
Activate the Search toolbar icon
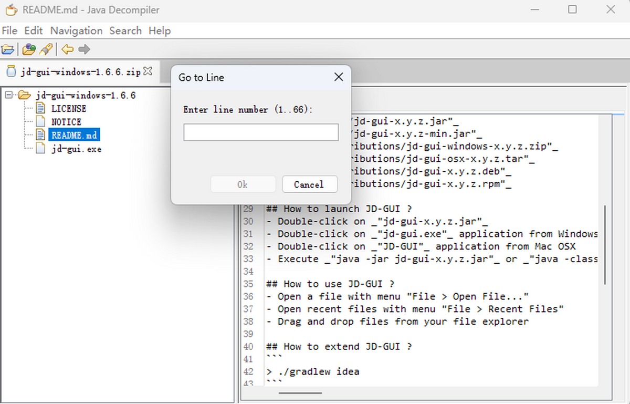pyautogui.click(x=46, y=48)
